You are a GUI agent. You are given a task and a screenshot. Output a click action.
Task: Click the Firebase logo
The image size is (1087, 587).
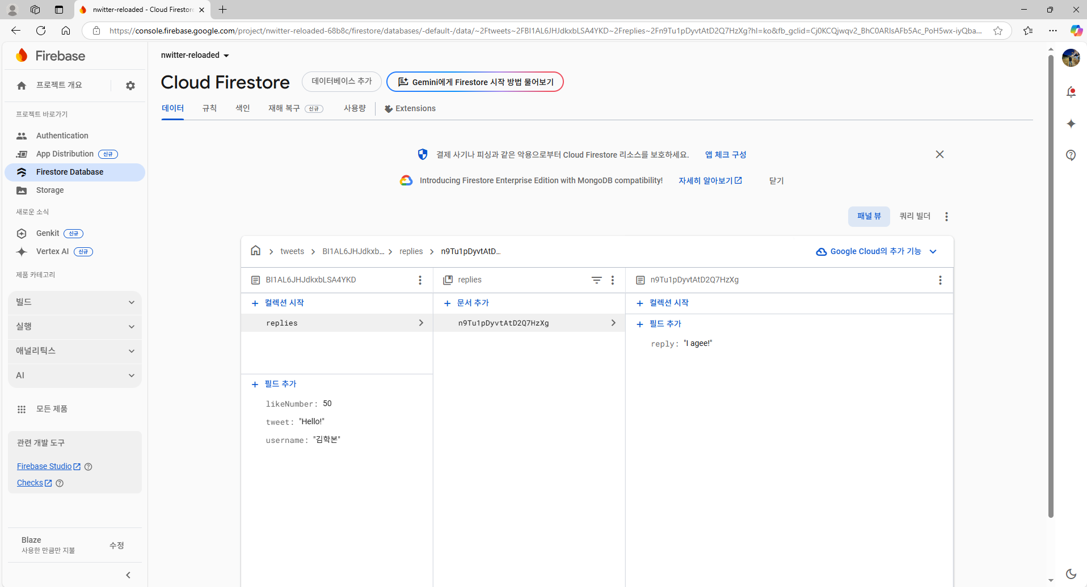click(x=51, y=56)
